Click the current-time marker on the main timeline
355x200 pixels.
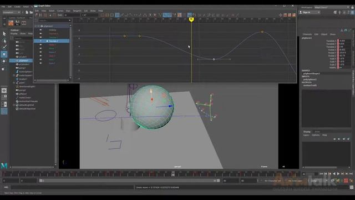[173, 174]
